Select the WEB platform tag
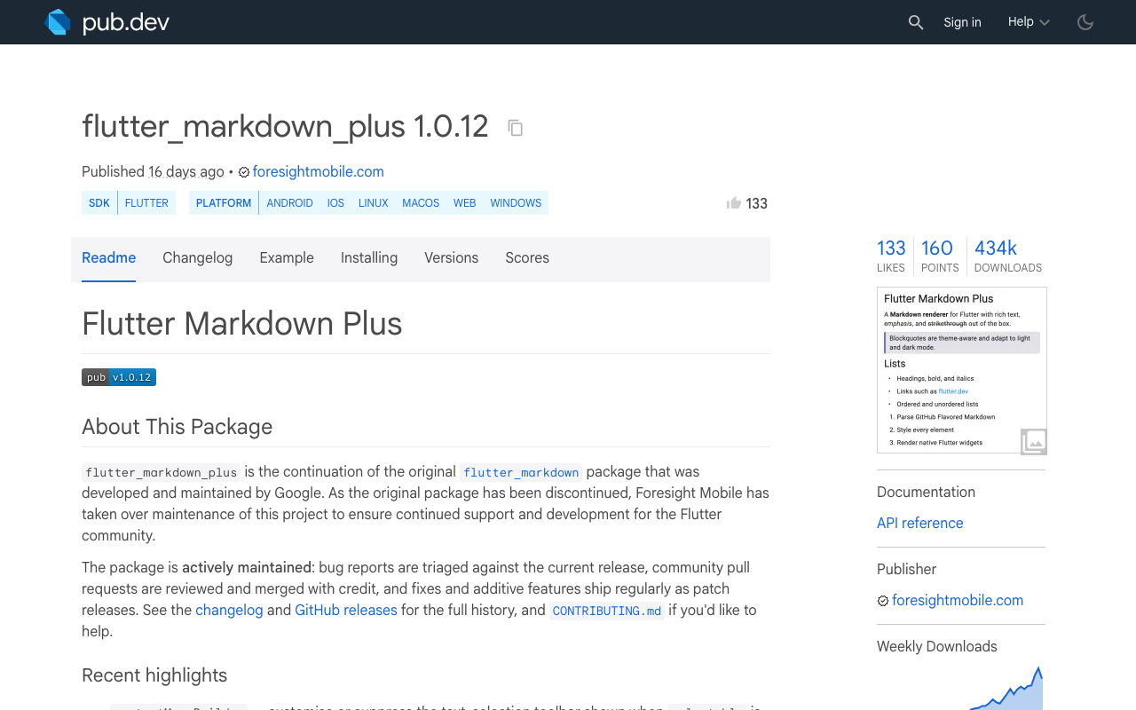This screenshot has height=710, width=1136. 465,203
